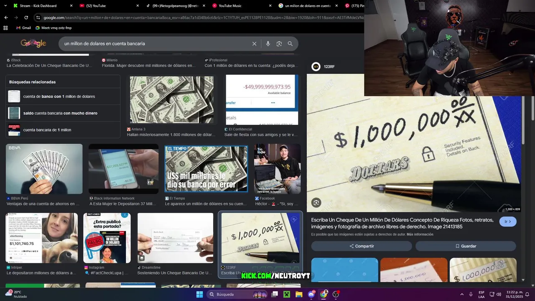Open the blue related image in preview panel

point(344,270)
